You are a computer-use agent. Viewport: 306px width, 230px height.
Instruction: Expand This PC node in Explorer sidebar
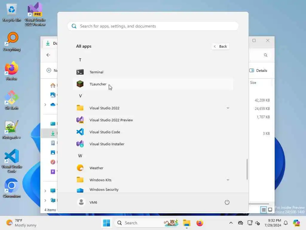[45, 191]
